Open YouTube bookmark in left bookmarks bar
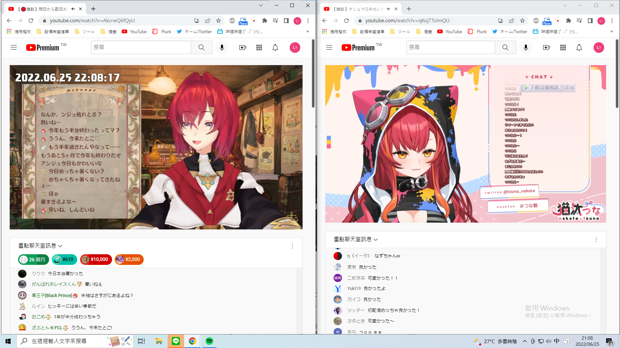 pyautogui.click(x=134, y=32)
